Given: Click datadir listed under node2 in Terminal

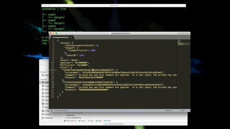Looking at the screenshot, I should (x=59, y=23).
